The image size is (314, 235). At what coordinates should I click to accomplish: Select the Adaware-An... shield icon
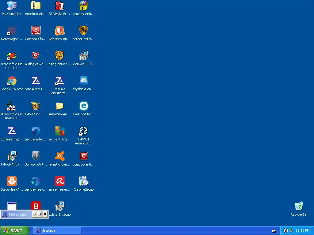coord(59,31)
